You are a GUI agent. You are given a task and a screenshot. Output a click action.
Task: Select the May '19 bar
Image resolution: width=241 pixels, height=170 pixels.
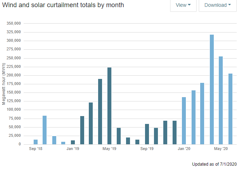point(109,106)
